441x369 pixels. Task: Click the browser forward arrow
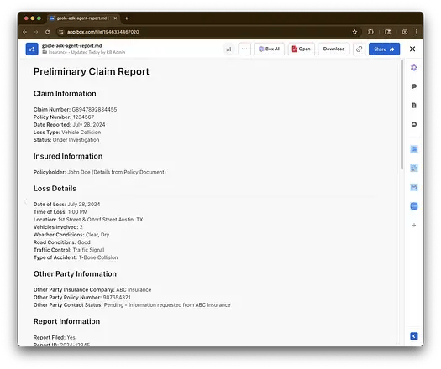point(36,32)
